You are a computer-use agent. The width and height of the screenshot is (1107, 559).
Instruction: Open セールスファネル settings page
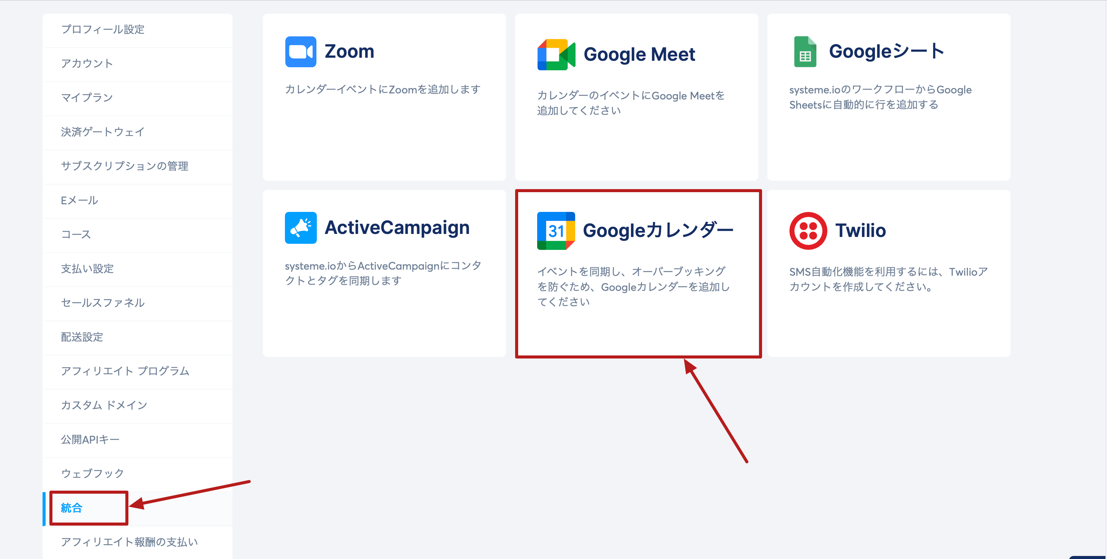point(103,303)
